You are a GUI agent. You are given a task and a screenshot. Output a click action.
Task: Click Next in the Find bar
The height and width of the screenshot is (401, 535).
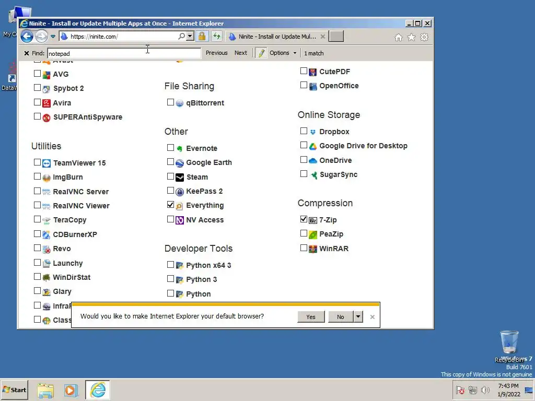(x=240, y=53)
